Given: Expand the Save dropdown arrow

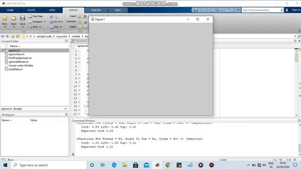Looking at the screenshot, I should 23,27.
